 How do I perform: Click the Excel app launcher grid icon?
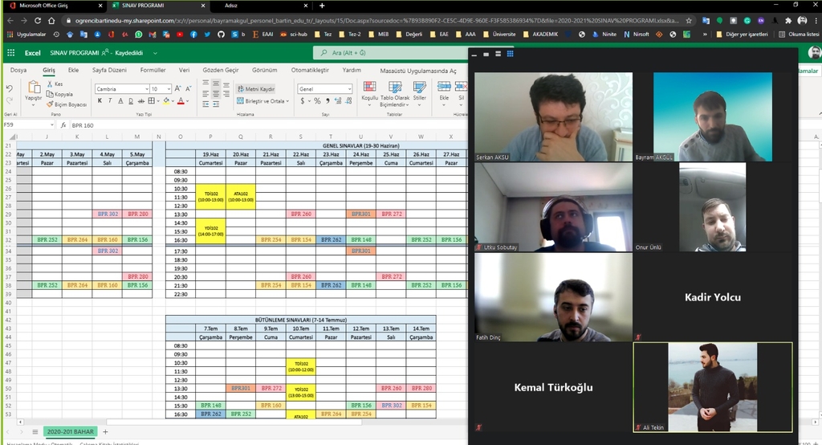pos(11,52)
